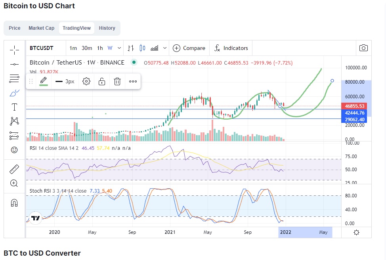The height and width of the screenshot is (260, 386).
Task: Delete drawing with trash icon
Action: 117,81
